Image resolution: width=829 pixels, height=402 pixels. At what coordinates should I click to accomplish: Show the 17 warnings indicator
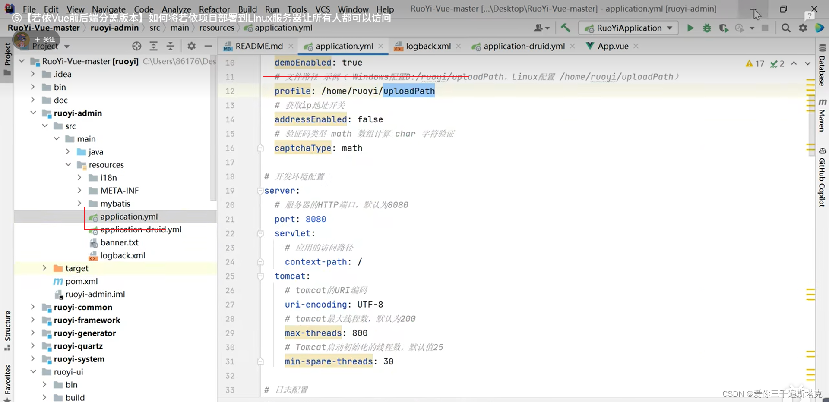tap(755, 64)
